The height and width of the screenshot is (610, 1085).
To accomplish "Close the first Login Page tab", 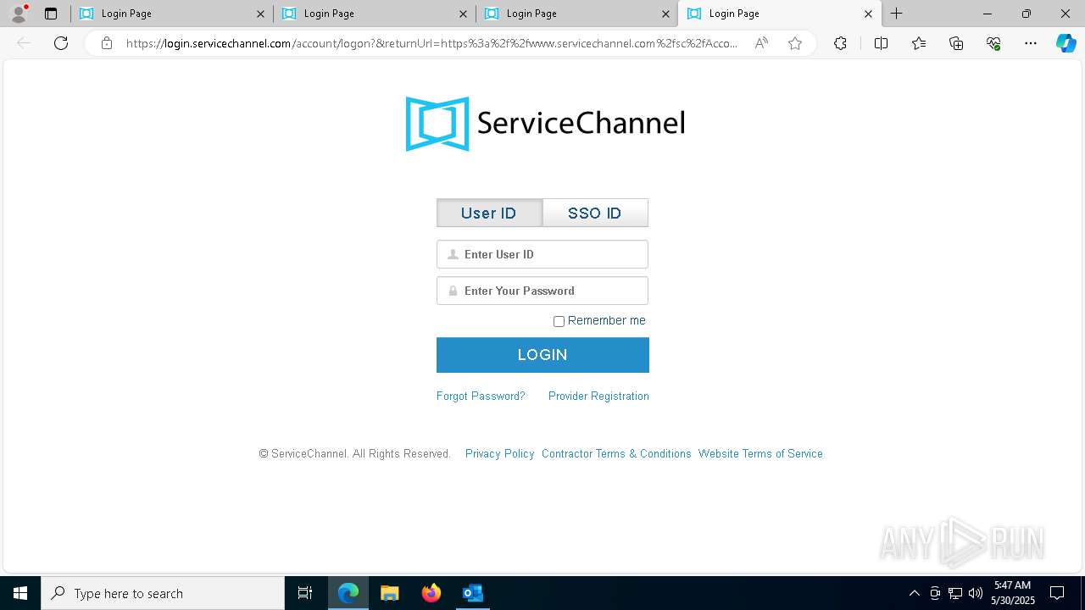I will (260, 14).
